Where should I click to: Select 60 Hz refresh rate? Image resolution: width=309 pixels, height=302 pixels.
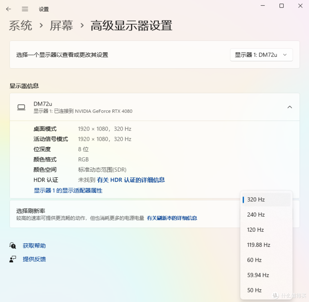(266, 260)
